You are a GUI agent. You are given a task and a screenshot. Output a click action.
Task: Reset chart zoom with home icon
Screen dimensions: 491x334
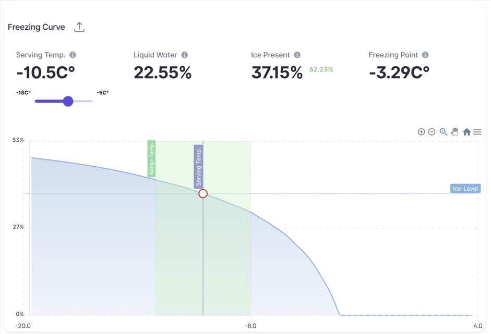tap(466, 132)
